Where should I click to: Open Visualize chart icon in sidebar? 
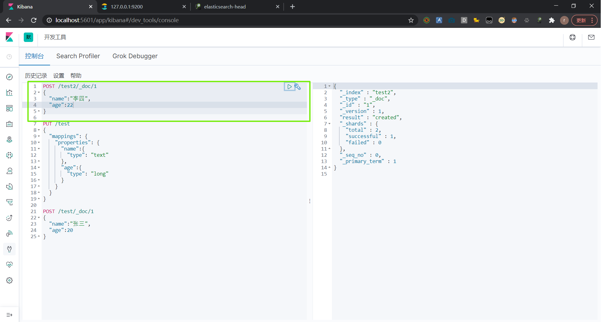click(x=9, y=93)
